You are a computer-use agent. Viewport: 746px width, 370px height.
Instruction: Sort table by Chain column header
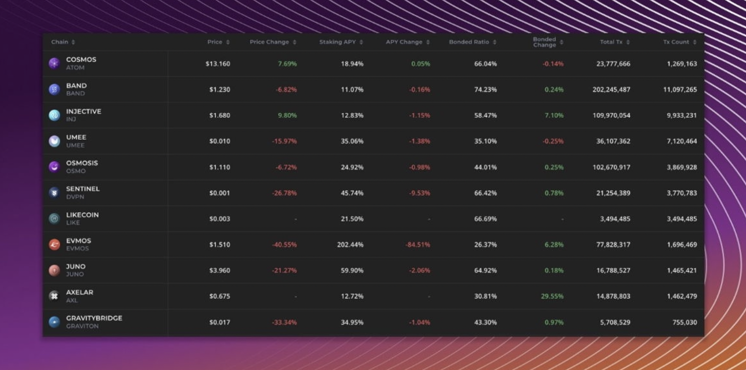pyautogui.click(x=63, y=42)
